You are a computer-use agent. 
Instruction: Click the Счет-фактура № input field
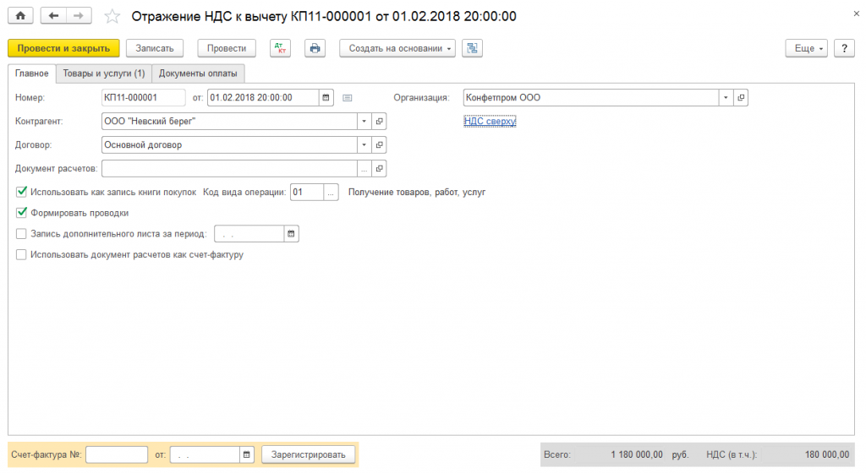pyautogui.click(x=117, y=455)
